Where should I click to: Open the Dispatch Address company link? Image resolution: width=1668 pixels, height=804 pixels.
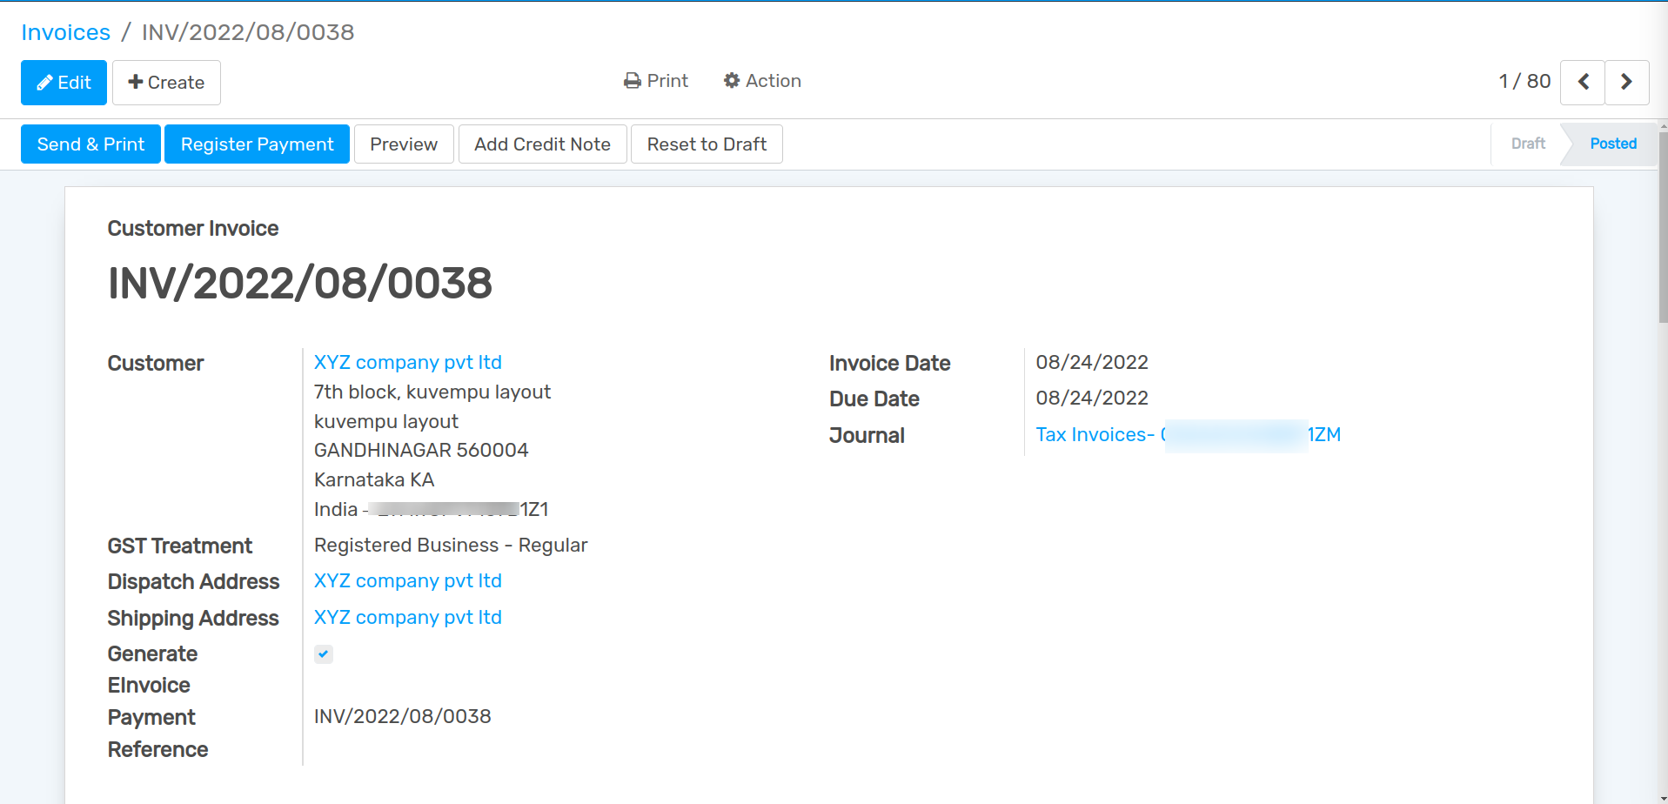click(407, 580)
